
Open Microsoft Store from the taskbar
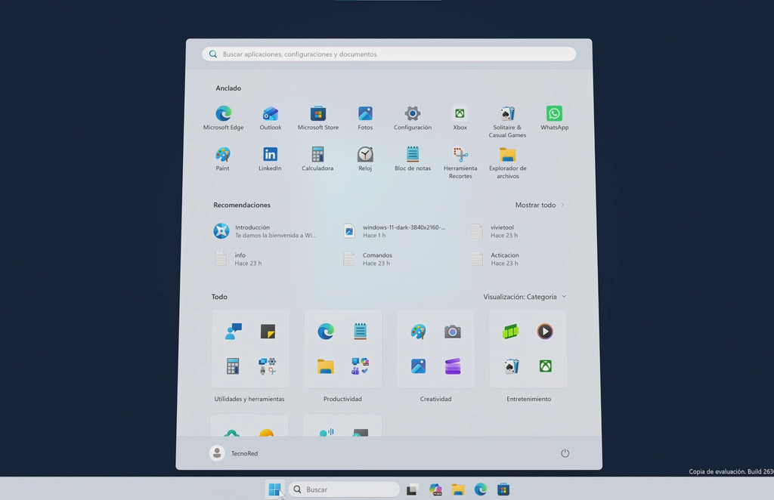pyautogui.click(x=503, y=489)
